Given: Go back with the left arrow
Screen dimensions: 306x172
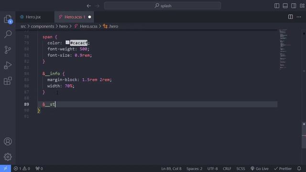Looking at the screenshot, I should point(89,6).
